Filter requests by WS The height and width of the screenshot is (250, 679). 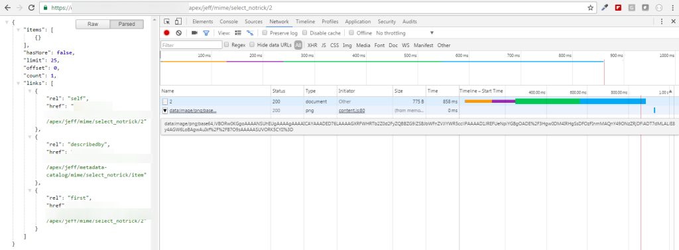pyautogui.click(x=405, y=45)
